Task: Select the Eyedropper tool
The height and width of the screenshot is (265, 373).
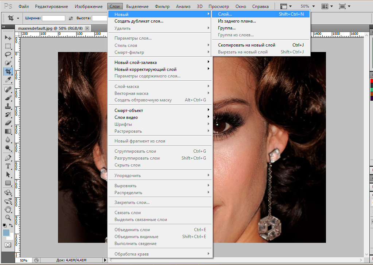Action: click(8, 80)
